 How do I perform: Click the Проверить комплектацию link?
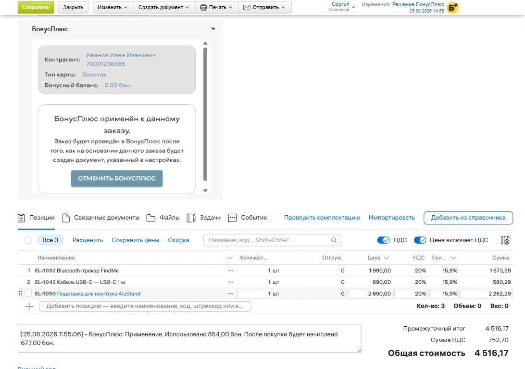pos(322,218)
